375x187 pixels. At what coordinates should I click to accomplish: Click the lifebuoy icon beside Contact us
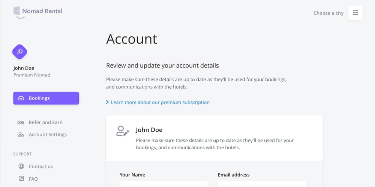[21, 166]
